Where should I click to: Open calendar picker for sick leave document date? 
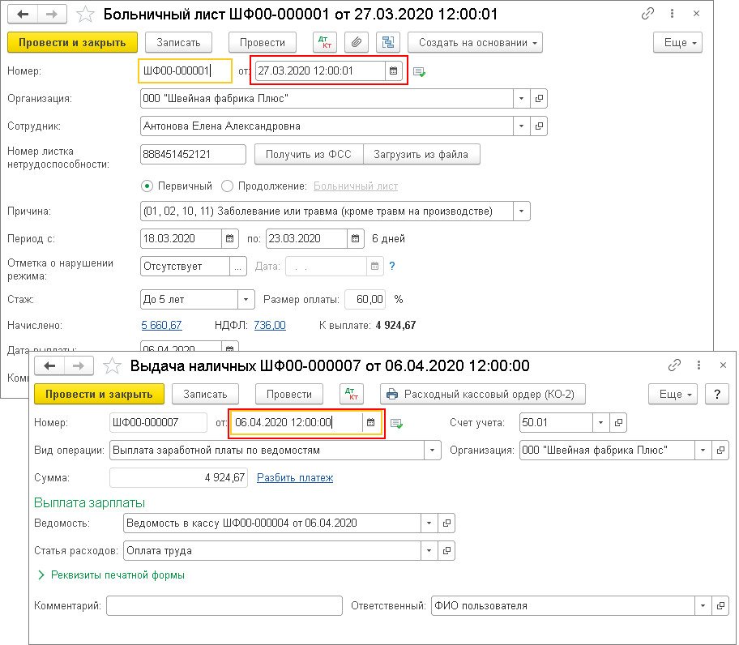[x=394, y=71]
